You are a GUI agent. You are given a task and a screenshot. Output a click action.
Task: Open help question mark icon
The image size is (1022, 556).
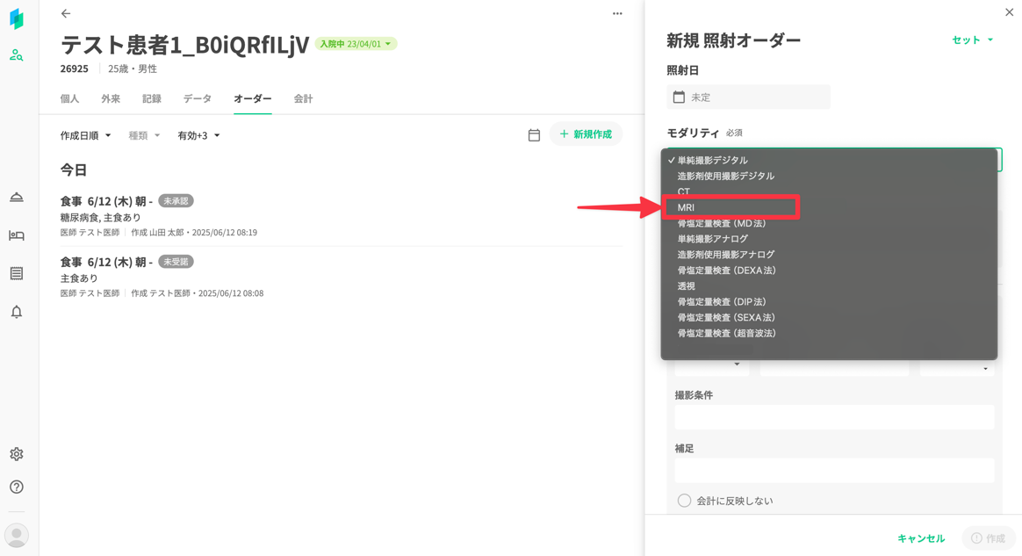click(17, 487)
